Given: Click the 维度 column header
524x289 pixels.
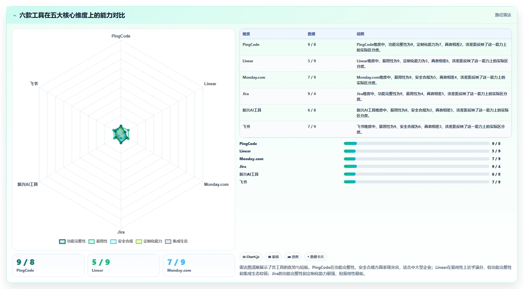Looking at the screenshot, I should click(x=246, y=34).
